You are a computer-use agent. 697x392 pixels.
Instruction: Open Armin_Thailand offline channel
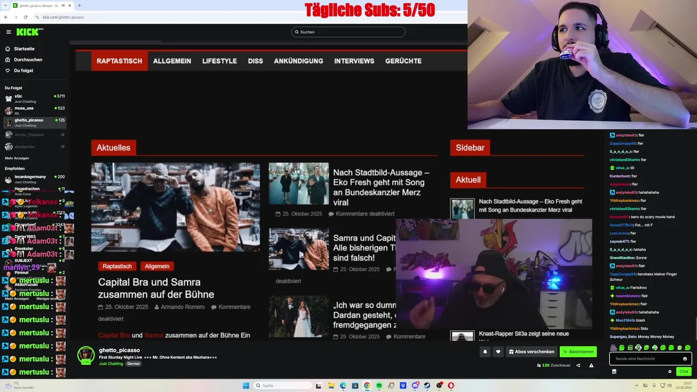point(35,134)
